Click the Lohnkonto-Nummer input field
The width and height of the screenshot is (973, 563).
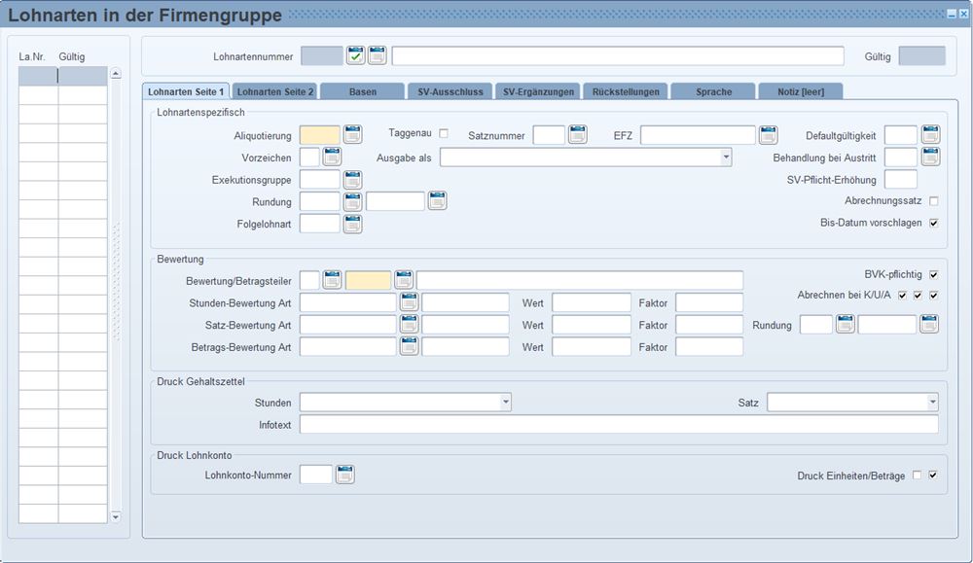(316, 475)
